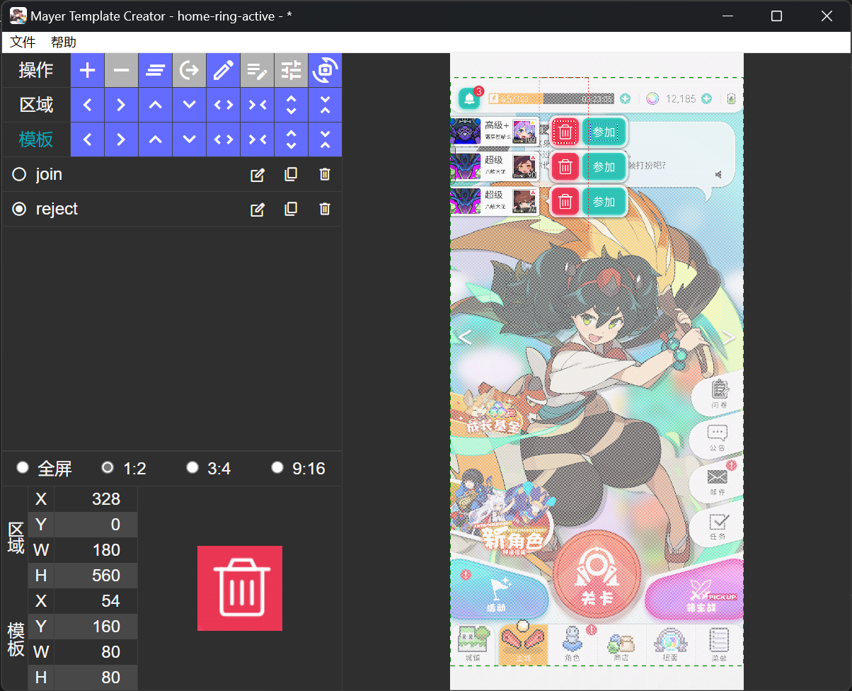Click the minus remove icon in 操作 row
852x691 pixels.
click(122, 70)
